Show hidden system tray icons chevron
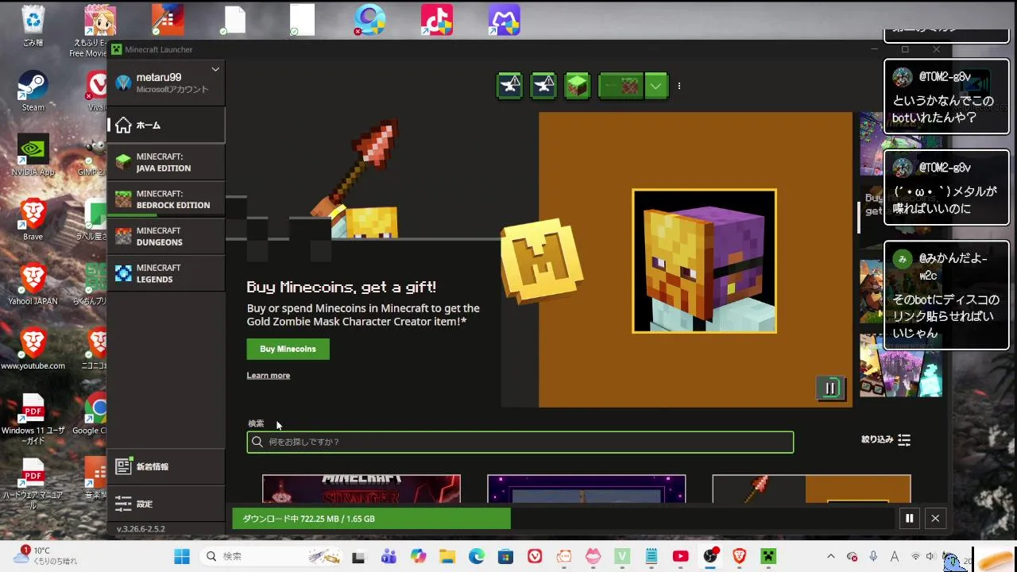This screenshot has width=1017, height=572. [x=831, y=556]
